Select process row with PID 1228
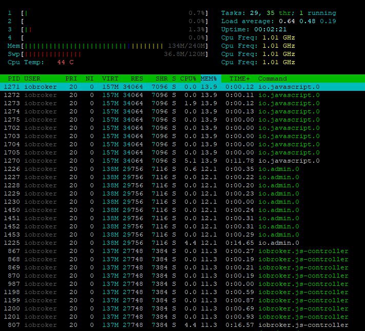365x331 pixels. 183,185
